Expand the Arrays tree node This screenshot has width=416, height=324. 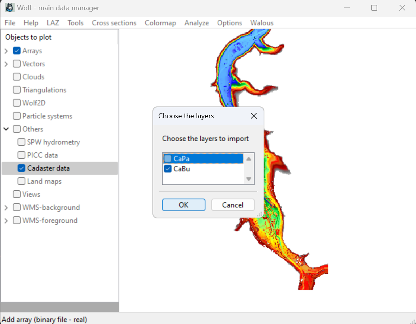[6, 51]
